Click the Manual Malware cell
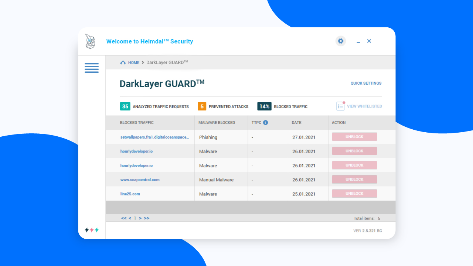The image size is (473, 266). pos(216,180)
